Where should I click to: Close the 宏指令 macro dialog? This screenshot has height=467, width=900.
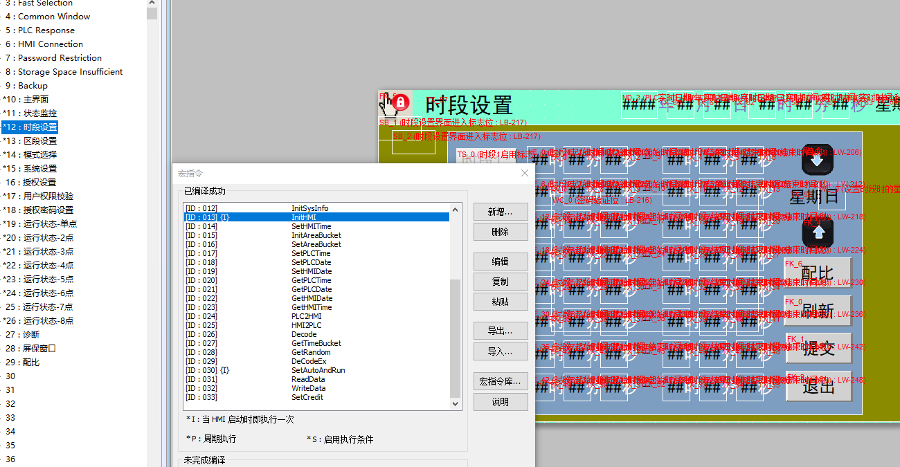pyautogui.click(x=524, y=173)
